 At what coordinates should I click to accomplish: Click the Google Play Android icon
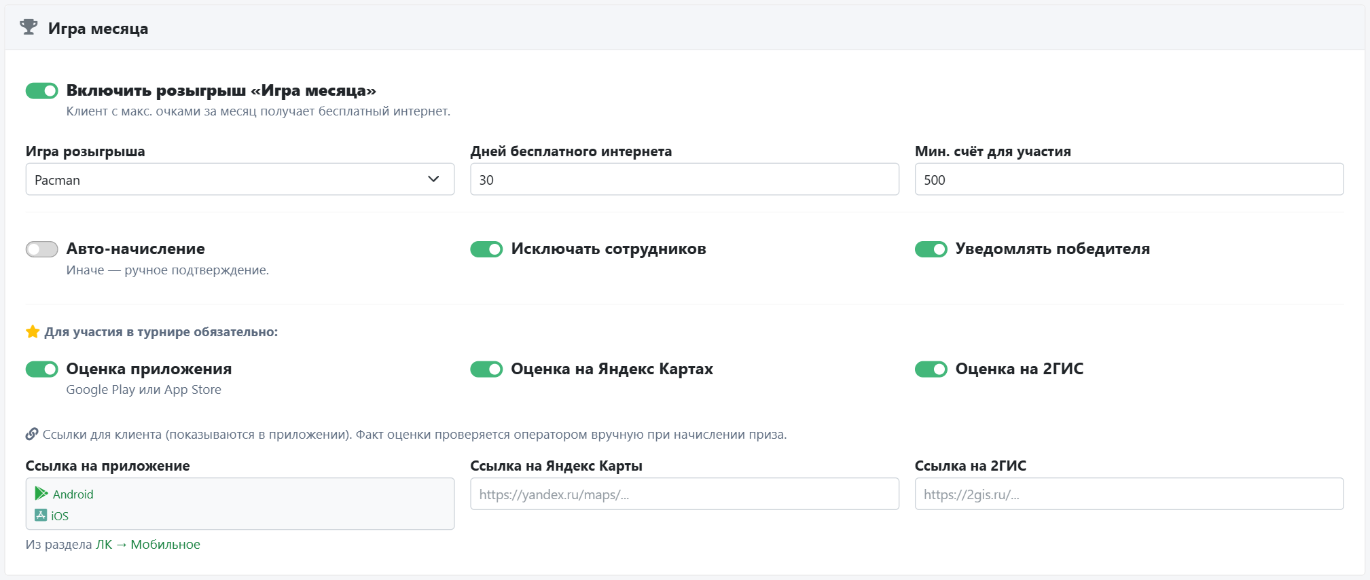(41, 493)
